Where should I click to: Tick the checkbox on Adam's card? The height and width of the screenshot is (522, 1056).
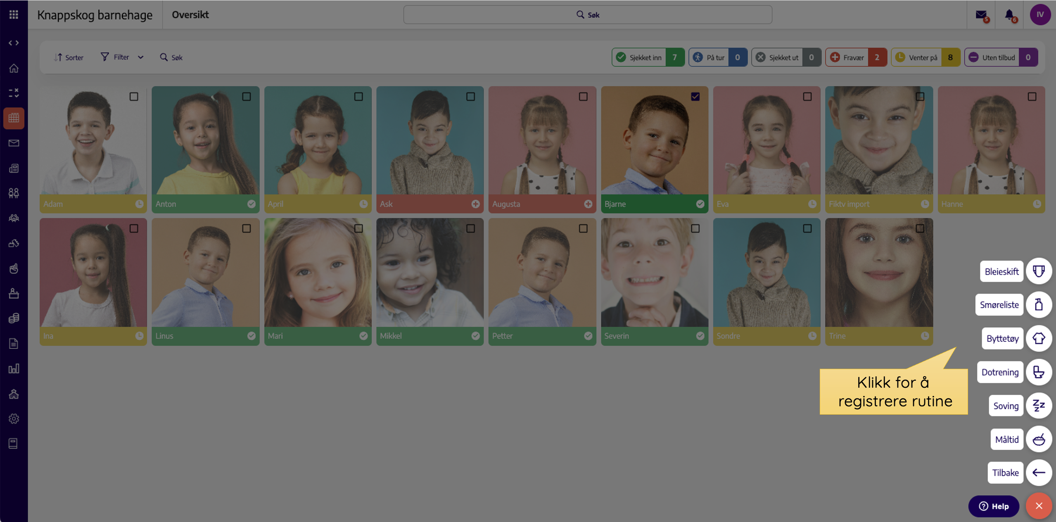click(x=134, y=97)
